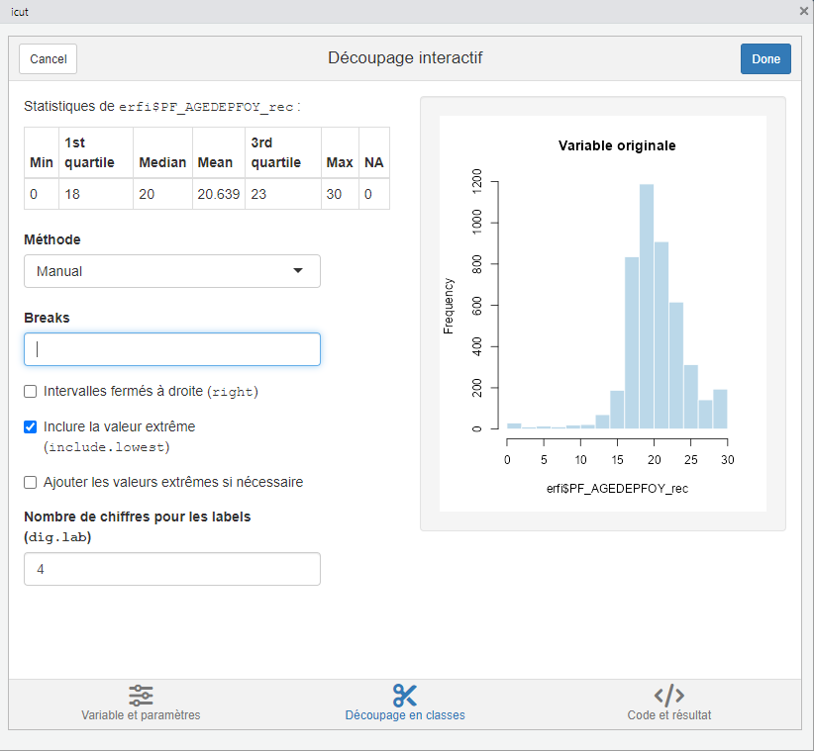Screen dimensions: 814x751
Task: Close the icut window with X
Action: pyautogui.click(x=803, y=11)
